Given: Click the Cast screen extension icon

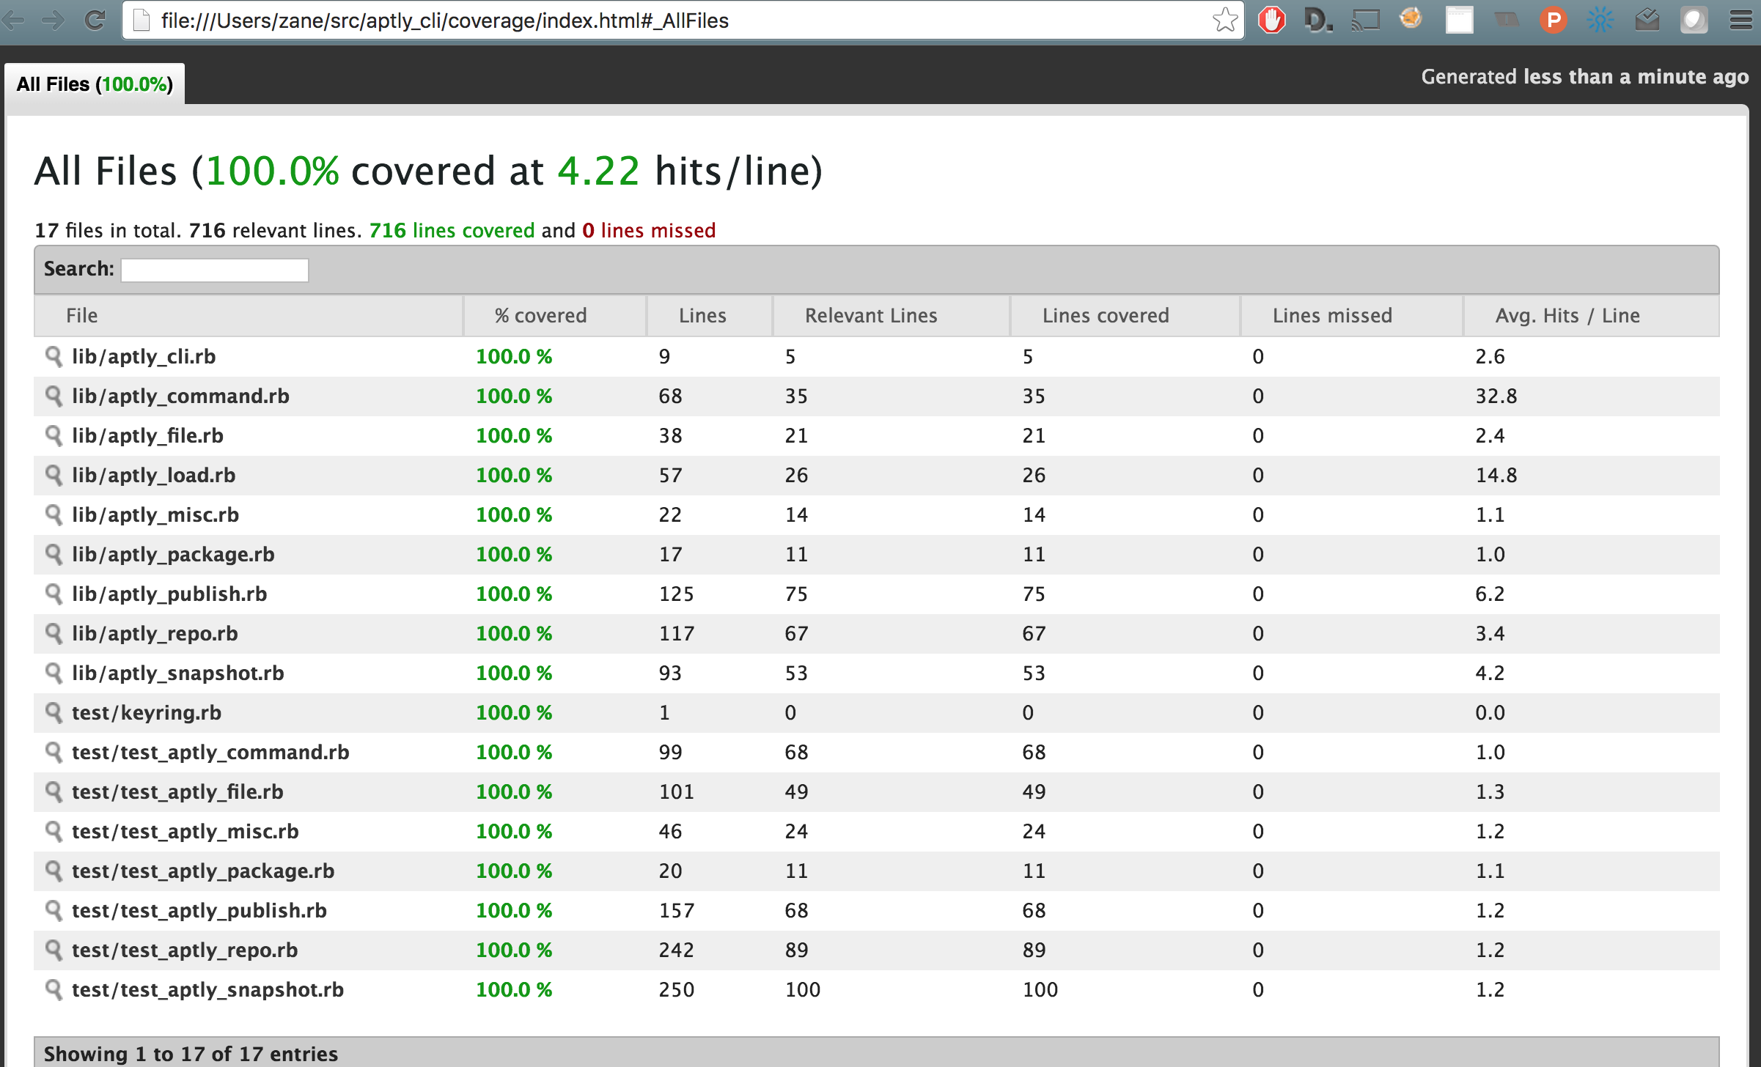Looking at the screenshot, I should click(1365, 20).
